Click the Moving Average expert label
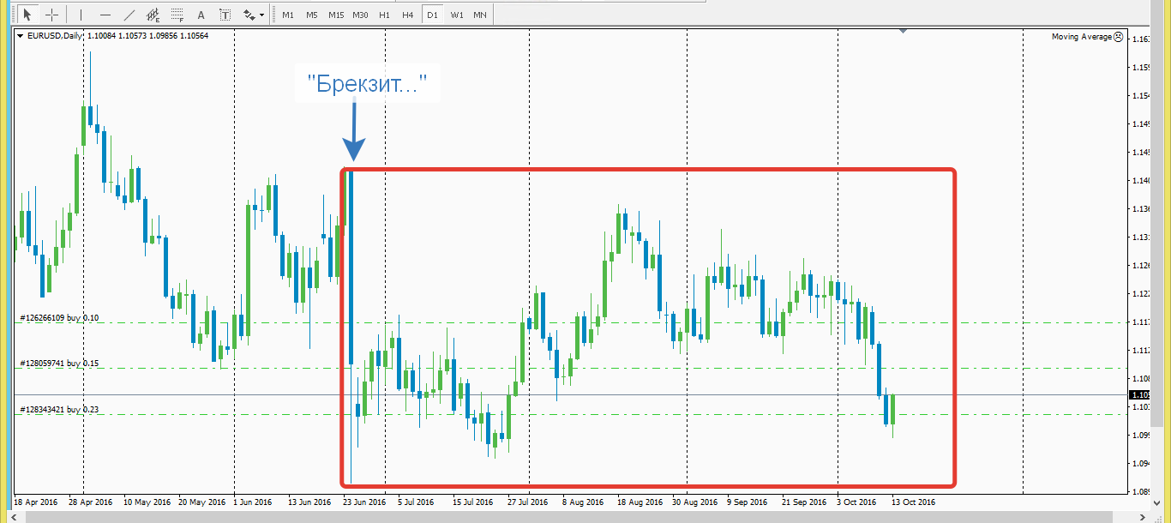This screenshot has height=523, width=1171. tap(1081, 37)
